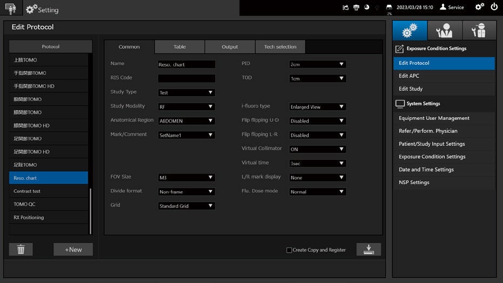Open the Virtual Collimator dropdown
This screenshot has height=283, width=503.
click(317, 149)
